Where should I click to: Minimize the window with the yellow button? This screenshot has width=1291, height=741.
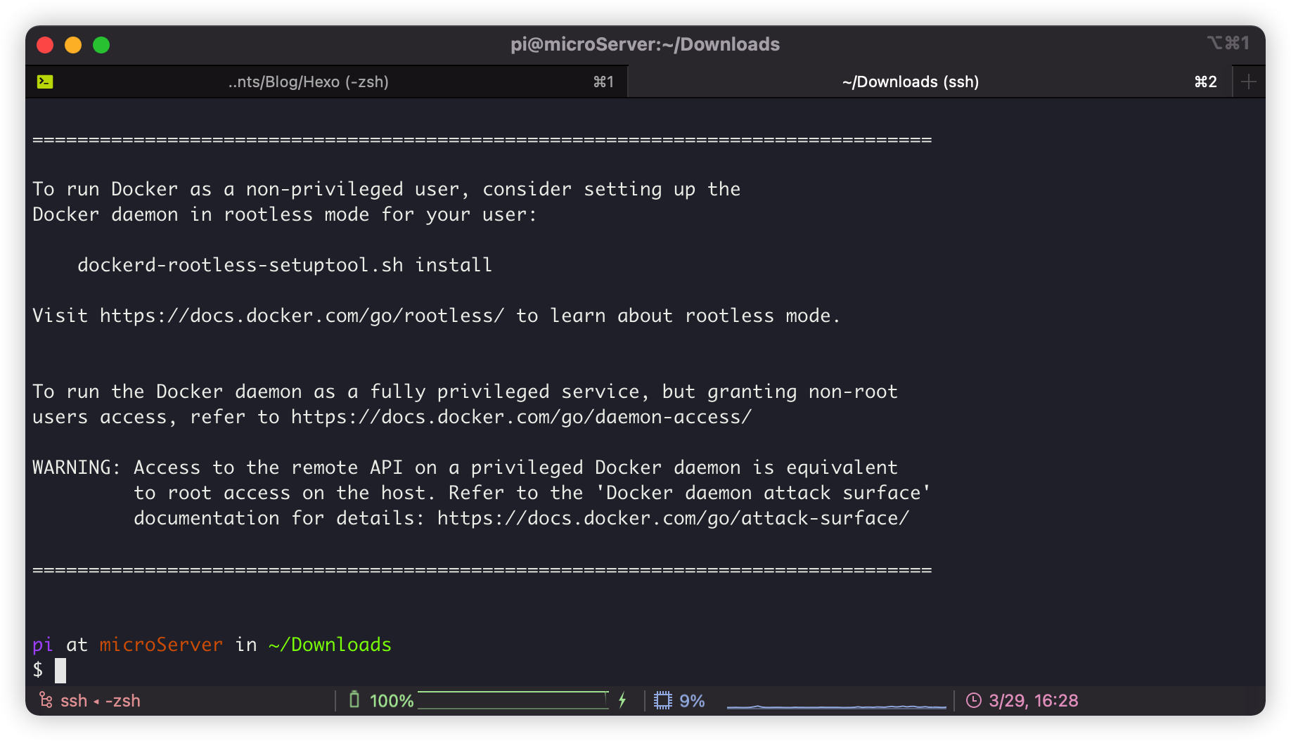tap(73, 45)
